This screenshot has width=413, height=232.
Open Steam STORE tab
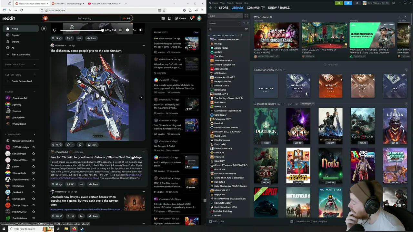coord(224,7)
